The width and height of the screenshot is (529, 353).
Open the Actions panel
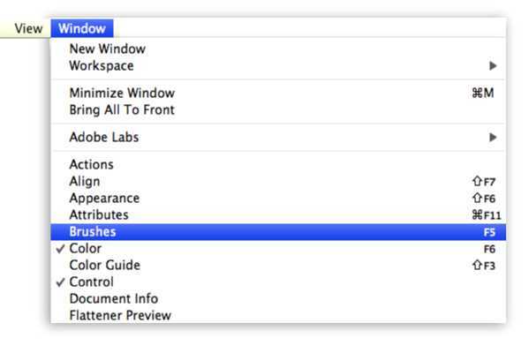pyautogui.click(x=278, y=164)
